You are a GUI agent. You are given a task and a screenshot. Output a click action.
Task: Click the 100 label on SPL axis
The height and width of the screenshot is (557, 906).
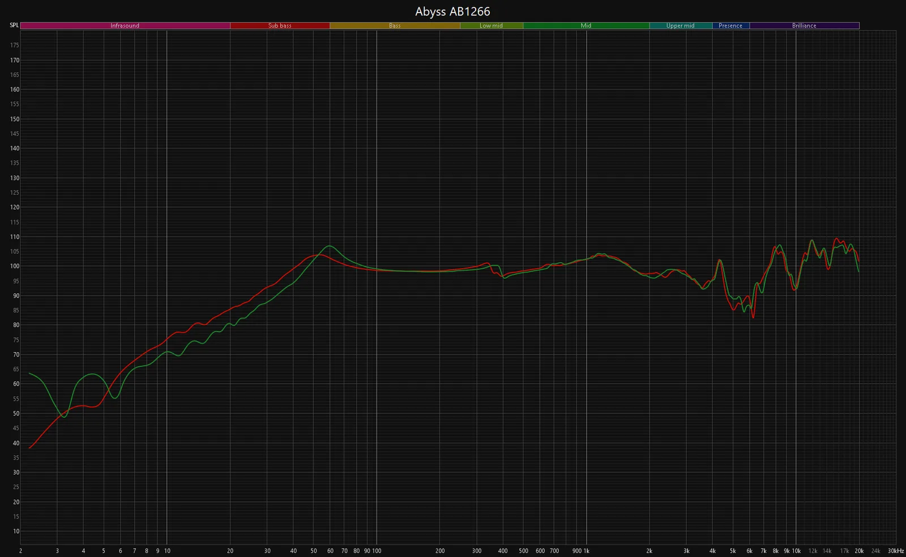(x=15, y=266)
